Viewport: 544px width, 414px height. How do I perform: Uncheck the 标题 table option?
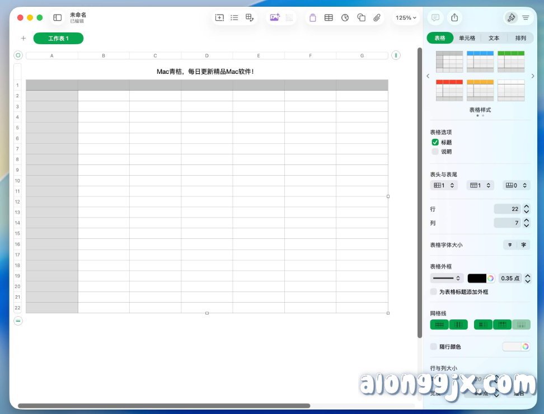[x=435, y=142]
